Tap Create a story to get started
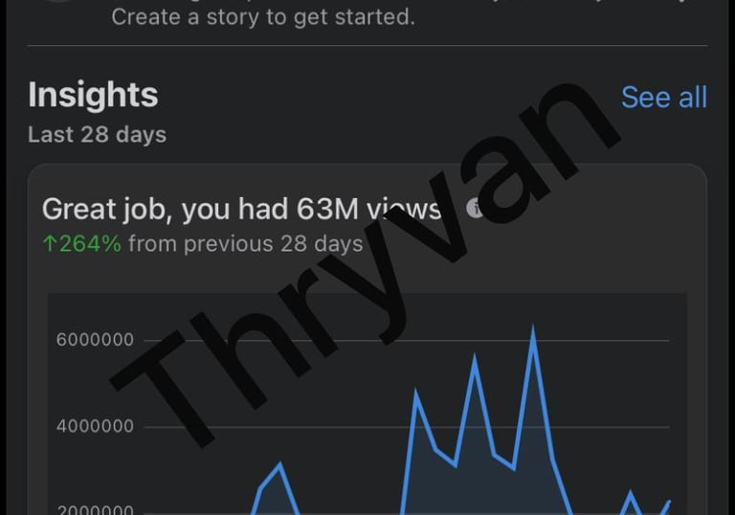 (x=263, y=16)
